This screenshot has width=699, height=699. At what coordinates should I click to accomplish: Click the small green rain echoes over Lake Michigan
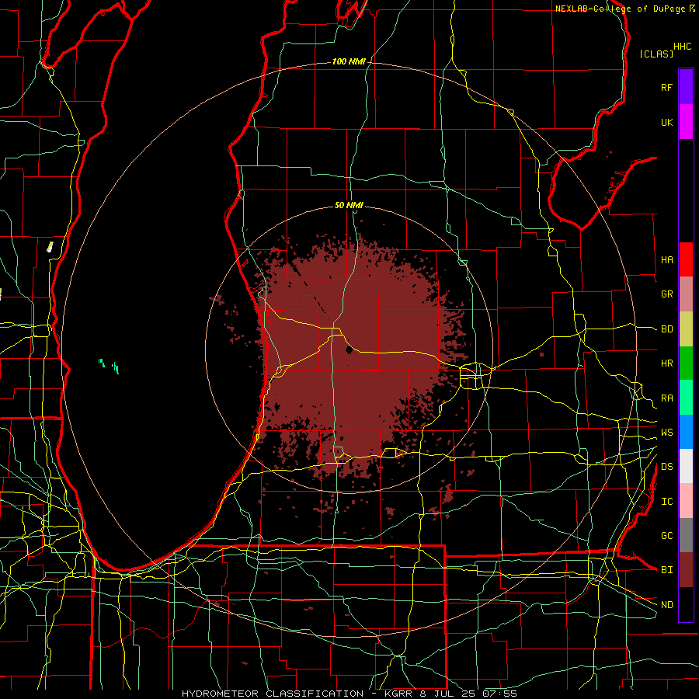[109, 366]
